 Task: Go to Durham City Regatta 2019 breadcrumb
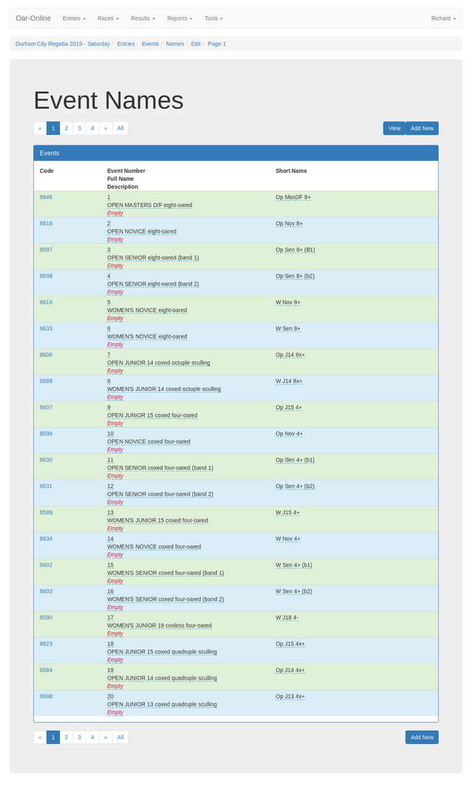pyautogui.click(x=62, y=44)
